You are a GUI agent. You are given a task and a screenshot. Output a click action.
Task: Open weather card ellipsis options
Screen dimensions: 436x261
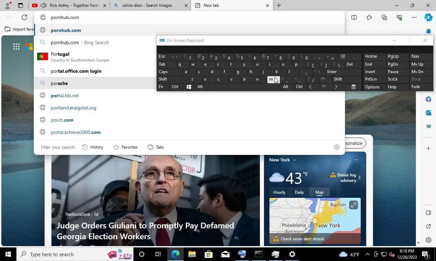[356, 160]
